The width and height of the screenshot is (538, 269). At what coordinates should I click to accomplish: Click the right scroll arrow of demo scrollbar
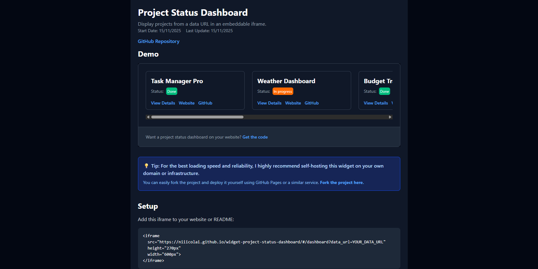390,117
